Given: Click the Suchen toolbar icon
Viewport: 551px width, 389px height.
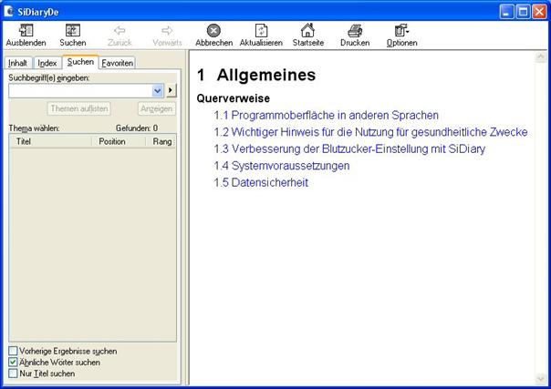Looking at the screenshot, I should (x=73, y=31).
